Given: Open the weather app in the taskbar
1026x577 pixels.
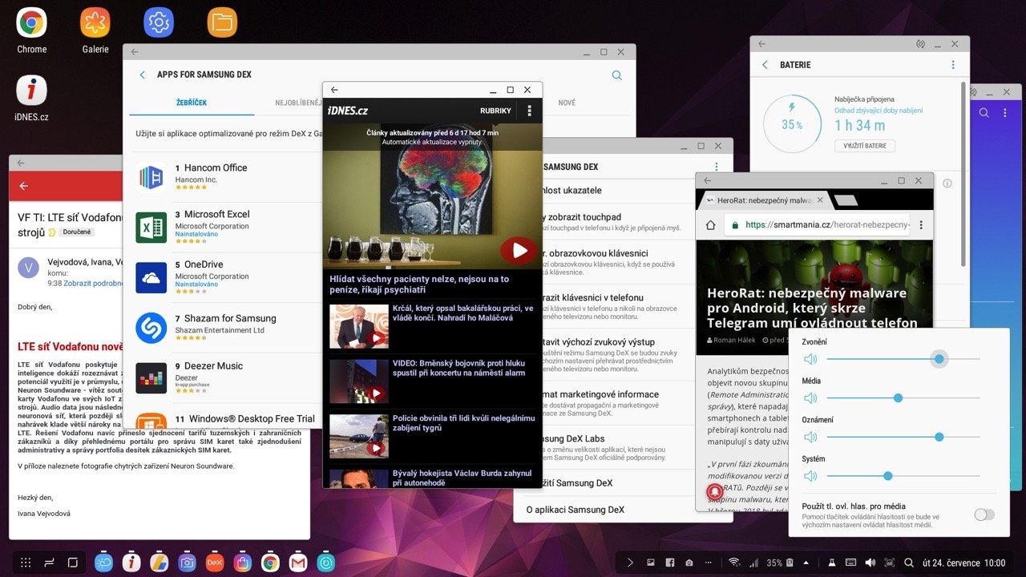Looking at the screenshot, I should click(x=103, y=563).
